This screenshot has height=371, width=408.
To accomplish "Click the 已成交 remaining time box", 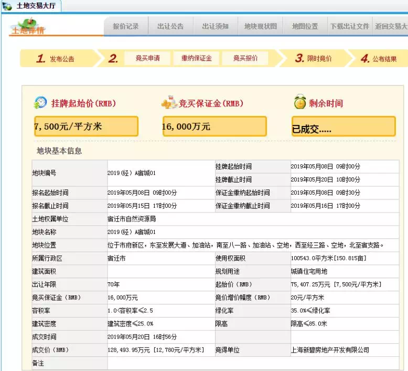I will (x=343, y=126).
